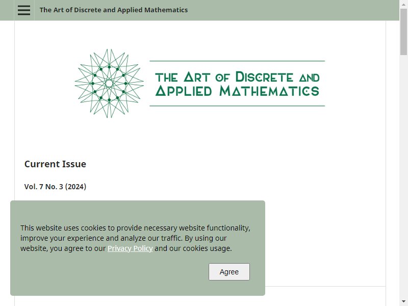Click the word 'Applied' in the logo banner
Image resolution: width=408 pixels, height=306 pixels.
(184, 91)
